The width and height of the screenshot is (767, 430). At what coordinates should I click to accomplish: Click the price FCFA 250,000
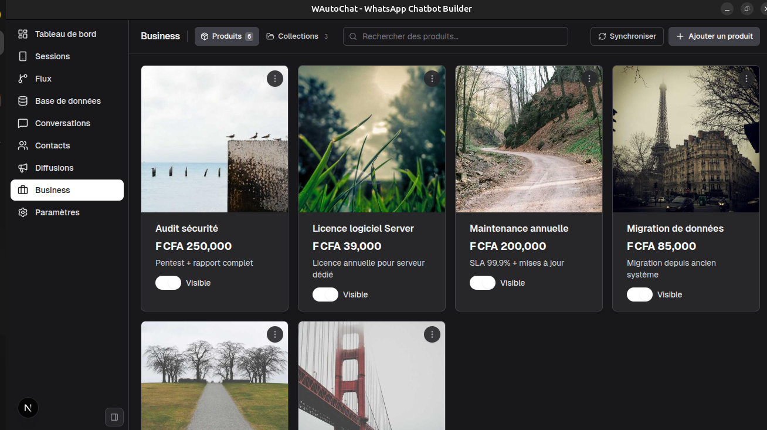tap(194, 246)
